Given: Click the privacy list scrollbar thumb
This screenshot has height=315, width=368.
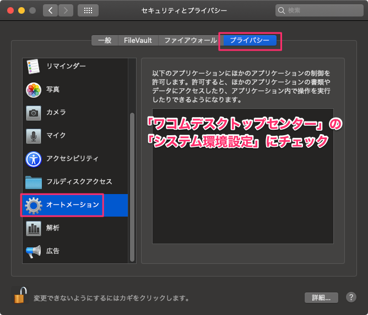Looking at the screenshot, I should pyautogui.click(x=132, y=187).
